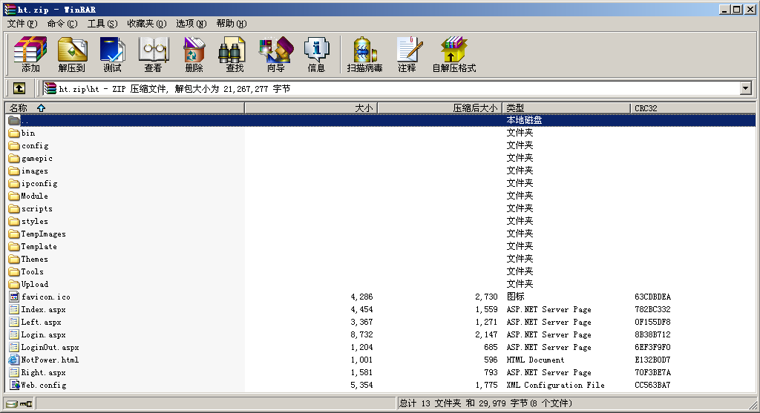
Task: Run the 测试 (Test) archive tool
Action: (112, 55)
